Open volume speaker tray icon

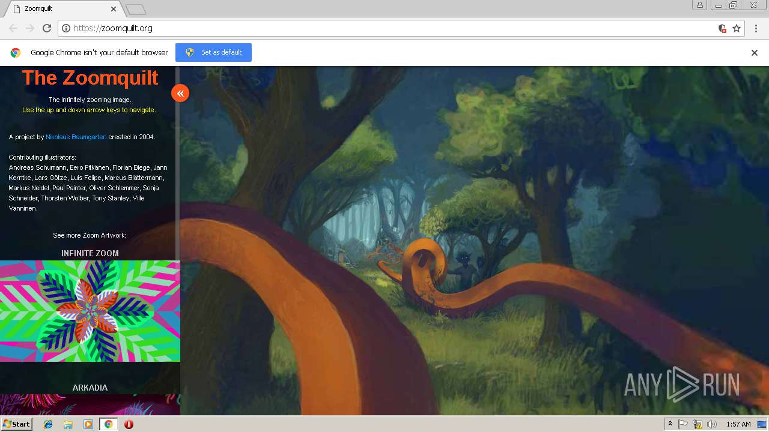(712, 424)
